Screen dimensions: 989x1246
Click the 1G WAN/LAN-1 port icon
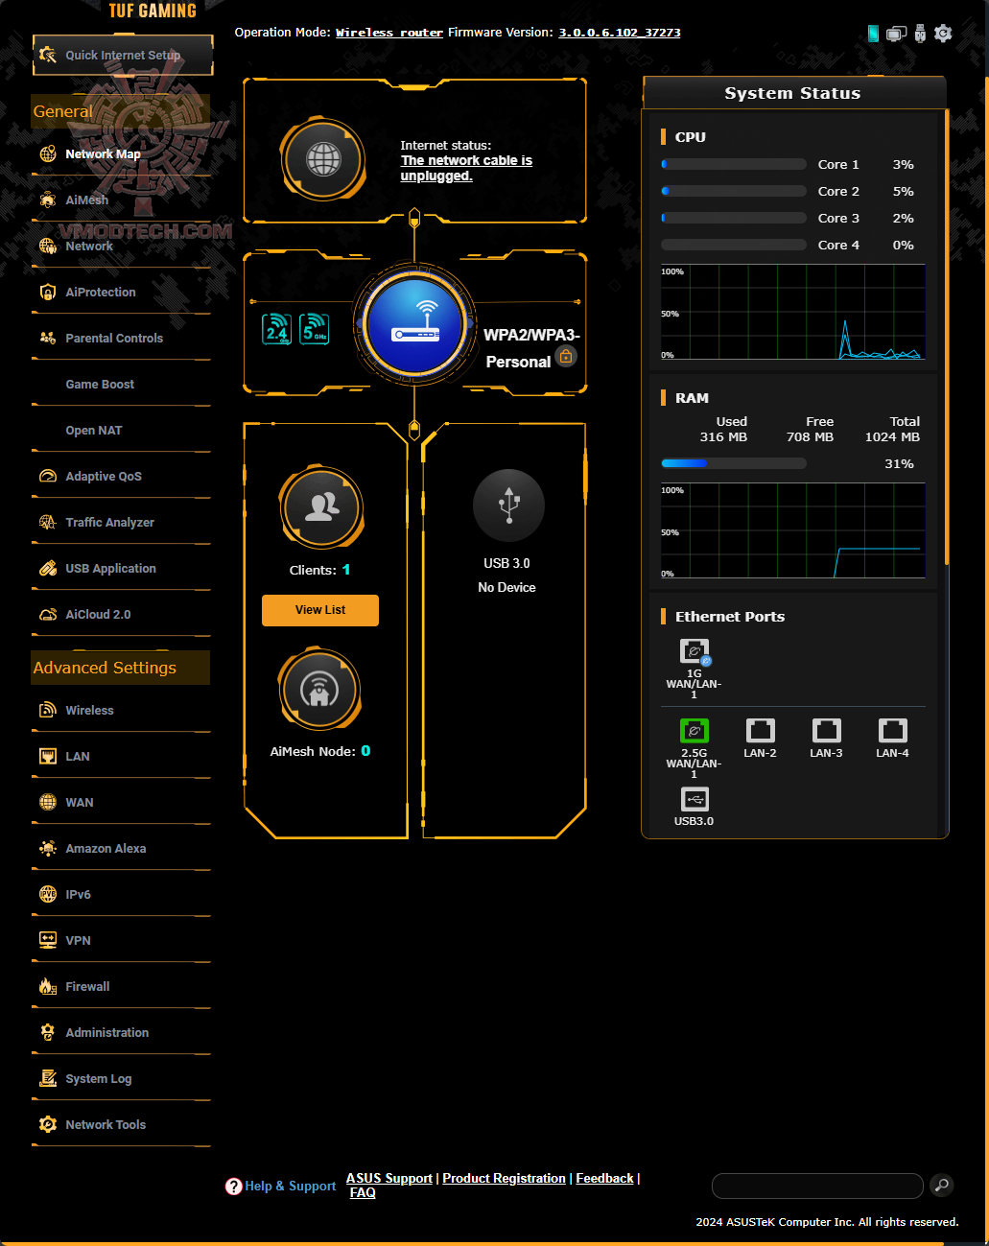pos(695,652)
